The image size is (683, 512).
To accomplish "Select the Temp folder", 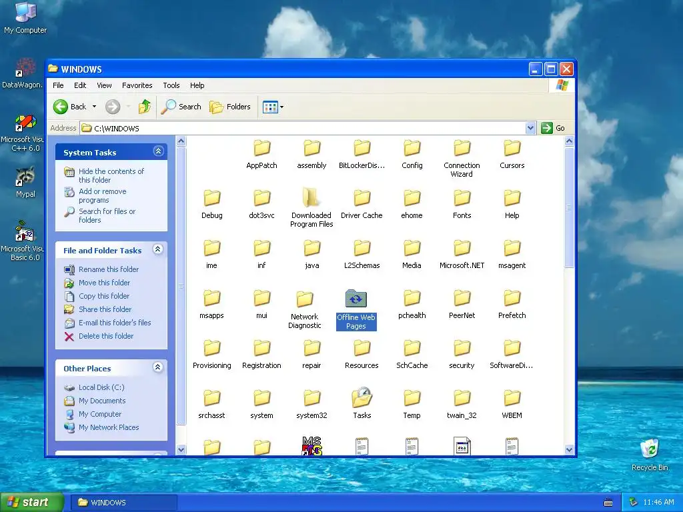I will coord(412,403).
